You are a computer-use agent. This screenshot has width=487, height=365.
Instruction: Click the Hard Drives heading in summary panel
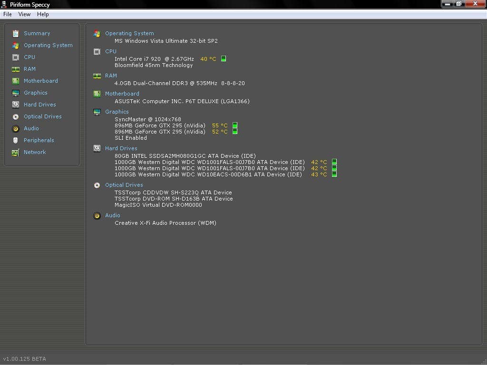pyautogui.click(x=121, y=148)
